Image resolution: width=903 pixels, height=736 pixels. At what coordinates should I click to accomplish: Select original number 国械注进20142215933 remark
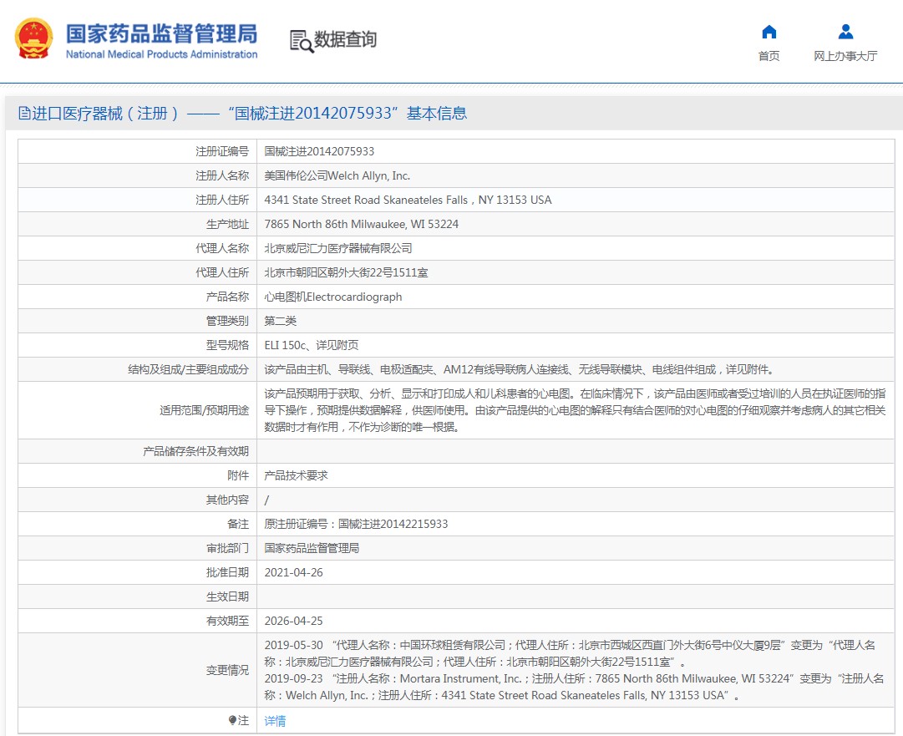point(356,524)
